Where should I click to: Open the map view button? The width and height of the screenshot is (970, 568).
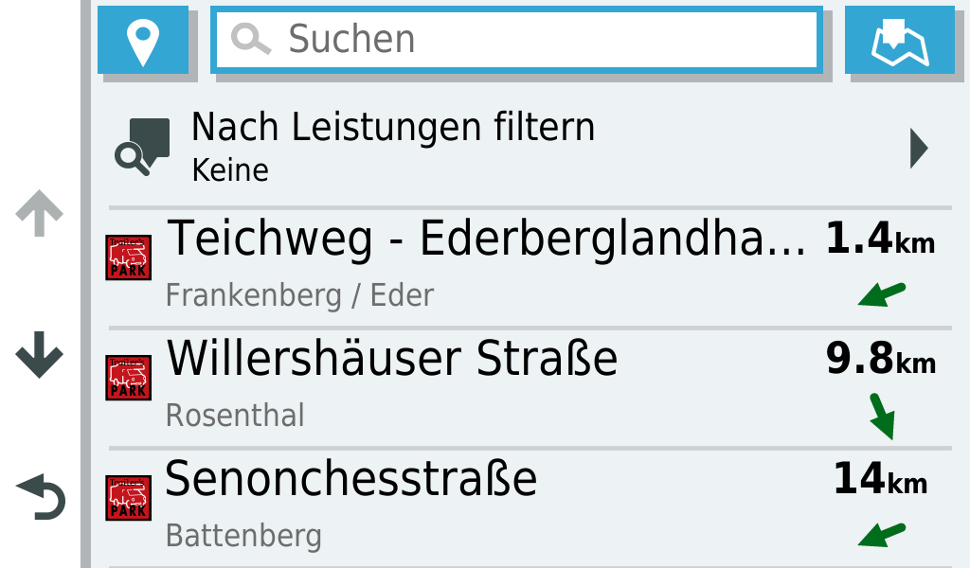click(899, 40)
